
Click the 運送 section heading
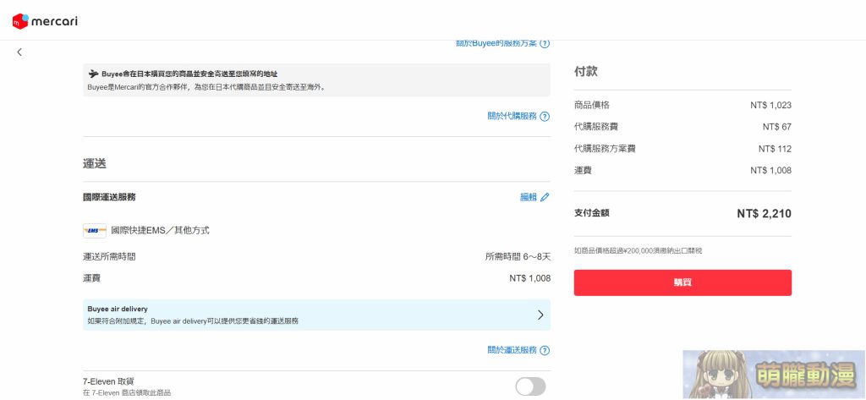click(95, 164)
